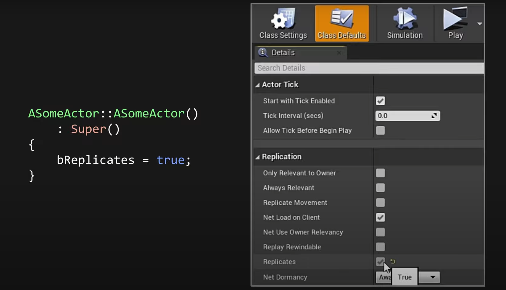This screenshot has height=290, width=506.
Task: Disable Start with Tick Enabled
Action: tap(380, 101)
